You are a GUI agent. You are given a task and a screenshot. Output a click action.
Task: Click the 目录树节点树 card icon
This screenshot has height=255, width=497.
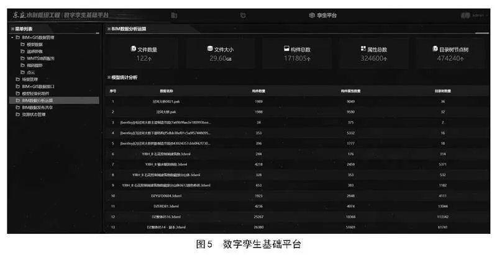coord(435,49)
